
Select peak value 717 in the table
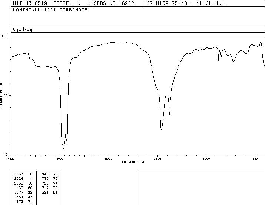pyautogui.click(x=45, y=188)
